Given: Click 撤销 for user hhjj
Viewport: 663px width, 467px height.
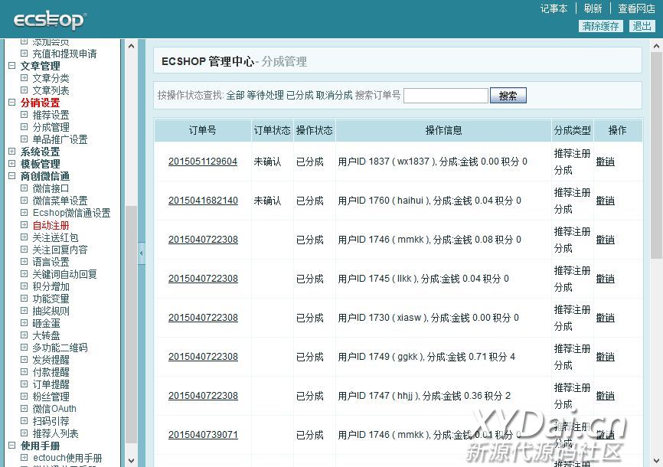Looking at the screenshot, I should [605, 396].
